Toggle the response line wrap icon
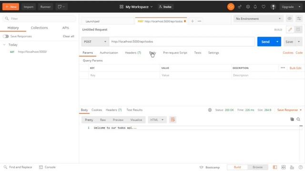The image size is (305, 171). [x=173, y=120]
